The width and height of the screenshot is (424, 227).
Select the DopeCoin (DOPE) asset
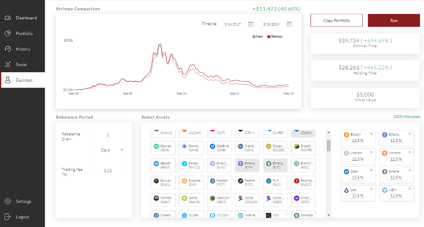click(x=304, y=148)
